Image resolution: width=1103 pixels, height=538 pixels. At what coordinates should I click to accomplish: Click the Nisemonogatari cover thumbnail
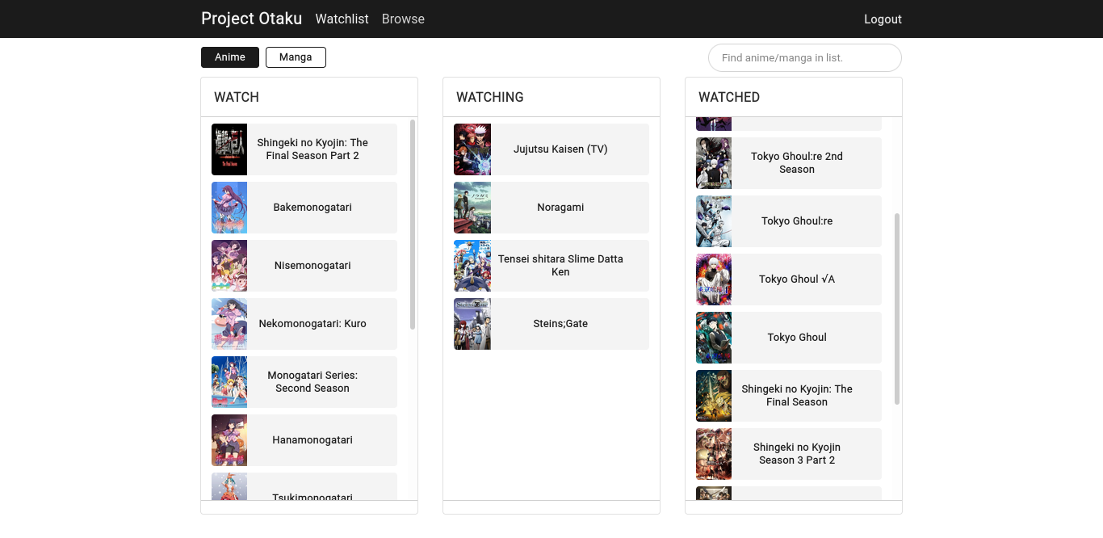tap(229, 266)
